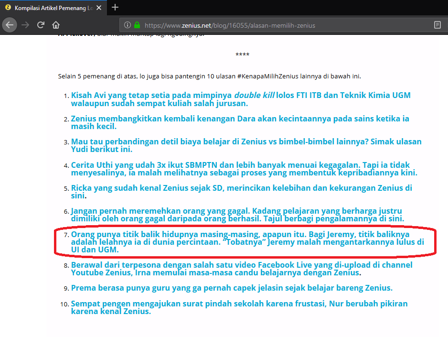Reload the current page

tap(41, 25)
